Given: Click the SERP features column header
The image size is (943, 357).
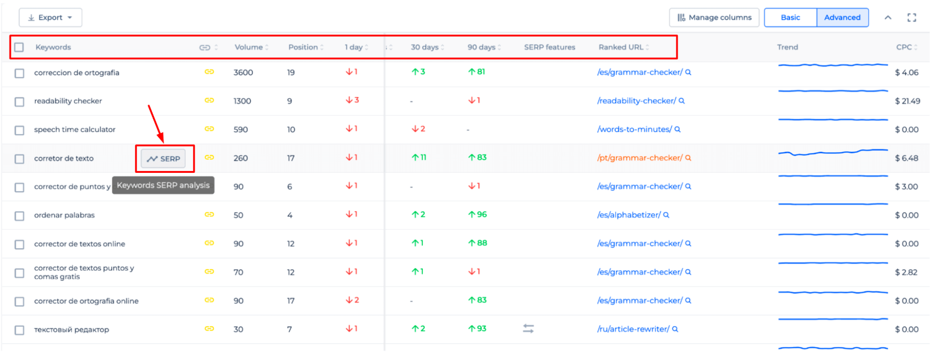Looking at the screenshot, I should click(x=550, y=47).
